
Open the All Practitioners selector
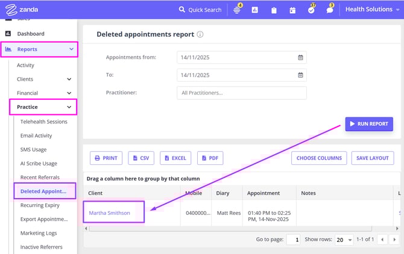(241, 93)
